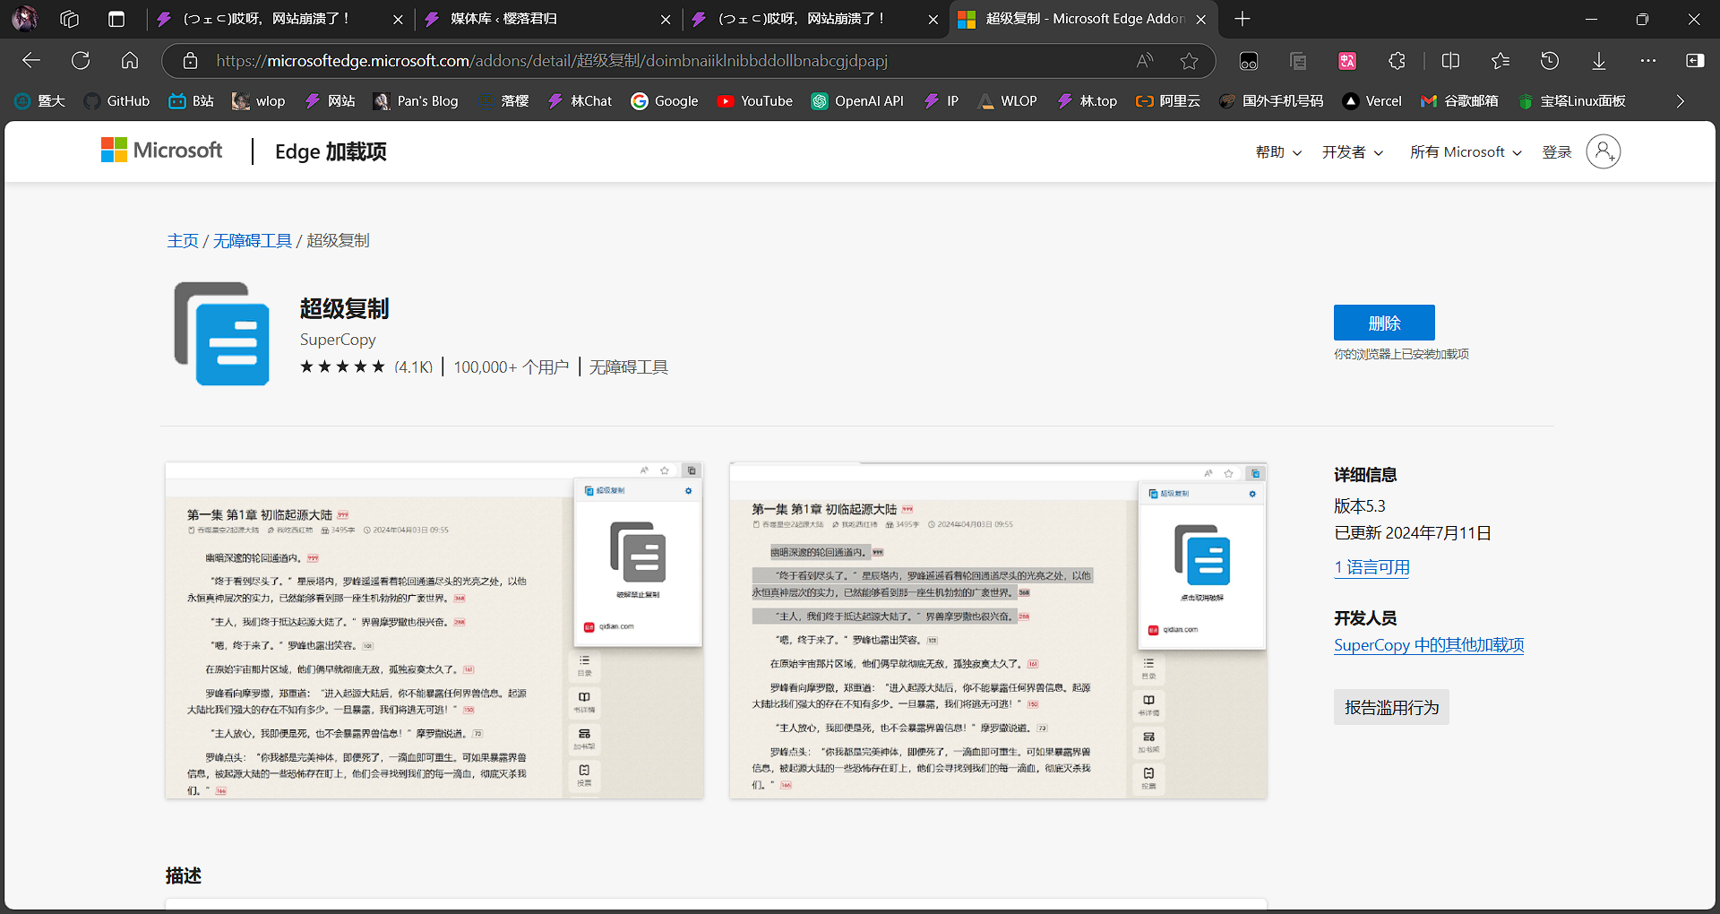Expand the 所有 Microsoft dropdown
Viewport: 1720px width, 914px height.
pos(1466,152)
